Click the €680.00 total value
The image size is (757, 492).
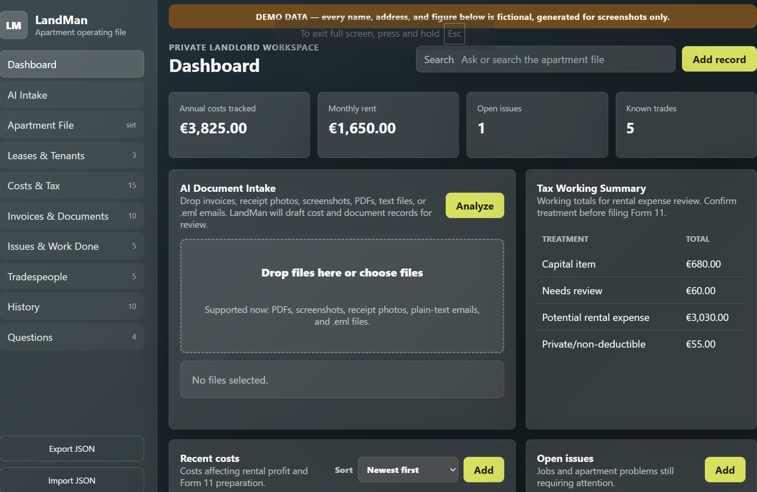pyautogui.click(x=703, y=264)
